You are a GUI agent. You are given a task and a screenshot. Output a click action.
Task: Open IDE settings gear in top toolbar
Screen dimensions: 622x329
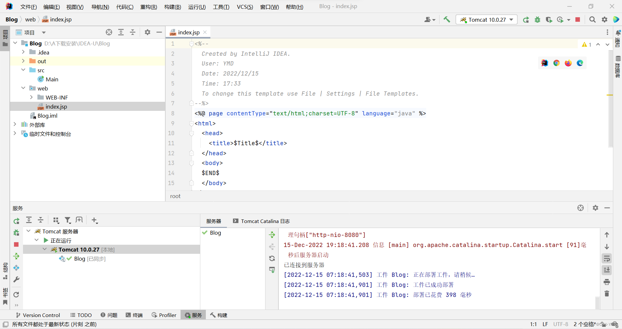pos(604,20)
